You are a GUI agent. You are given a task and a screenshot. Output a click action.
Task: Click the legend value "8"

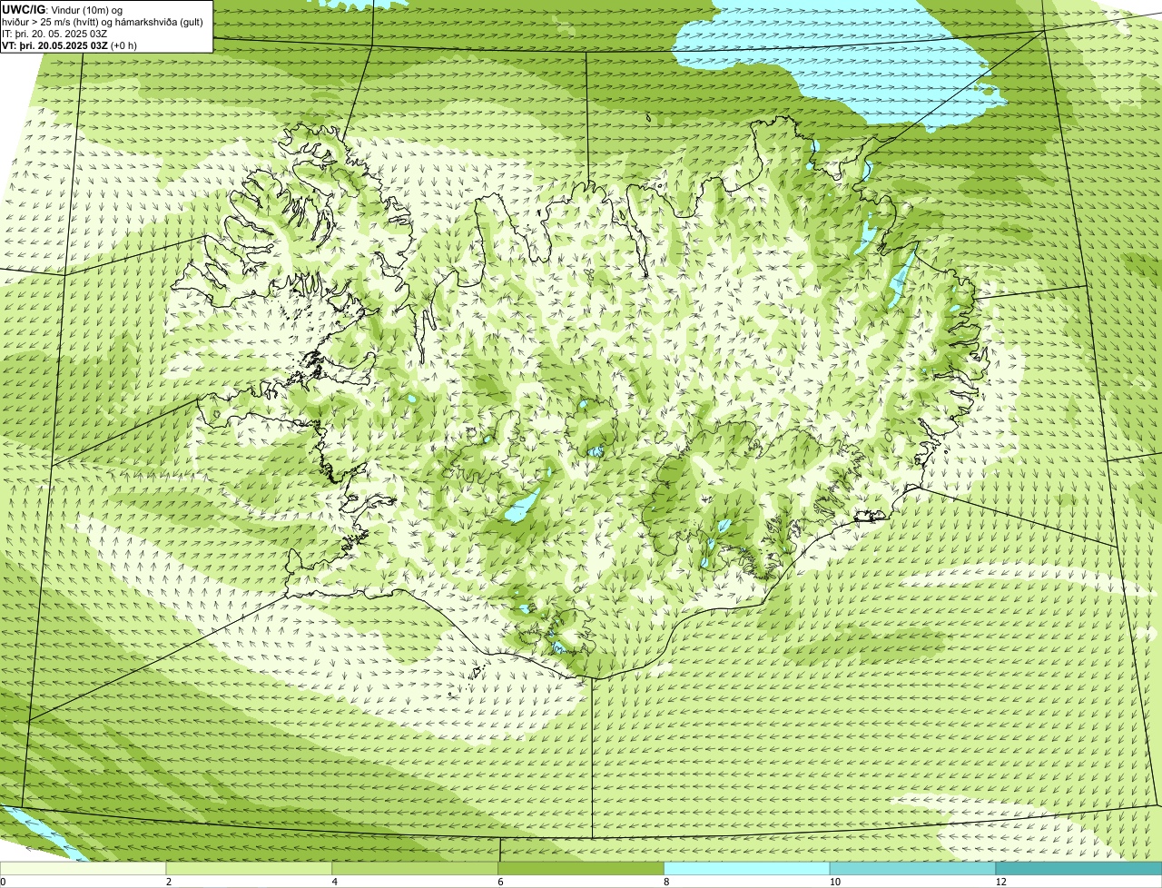pyautogui.click(x=665, y=882)
